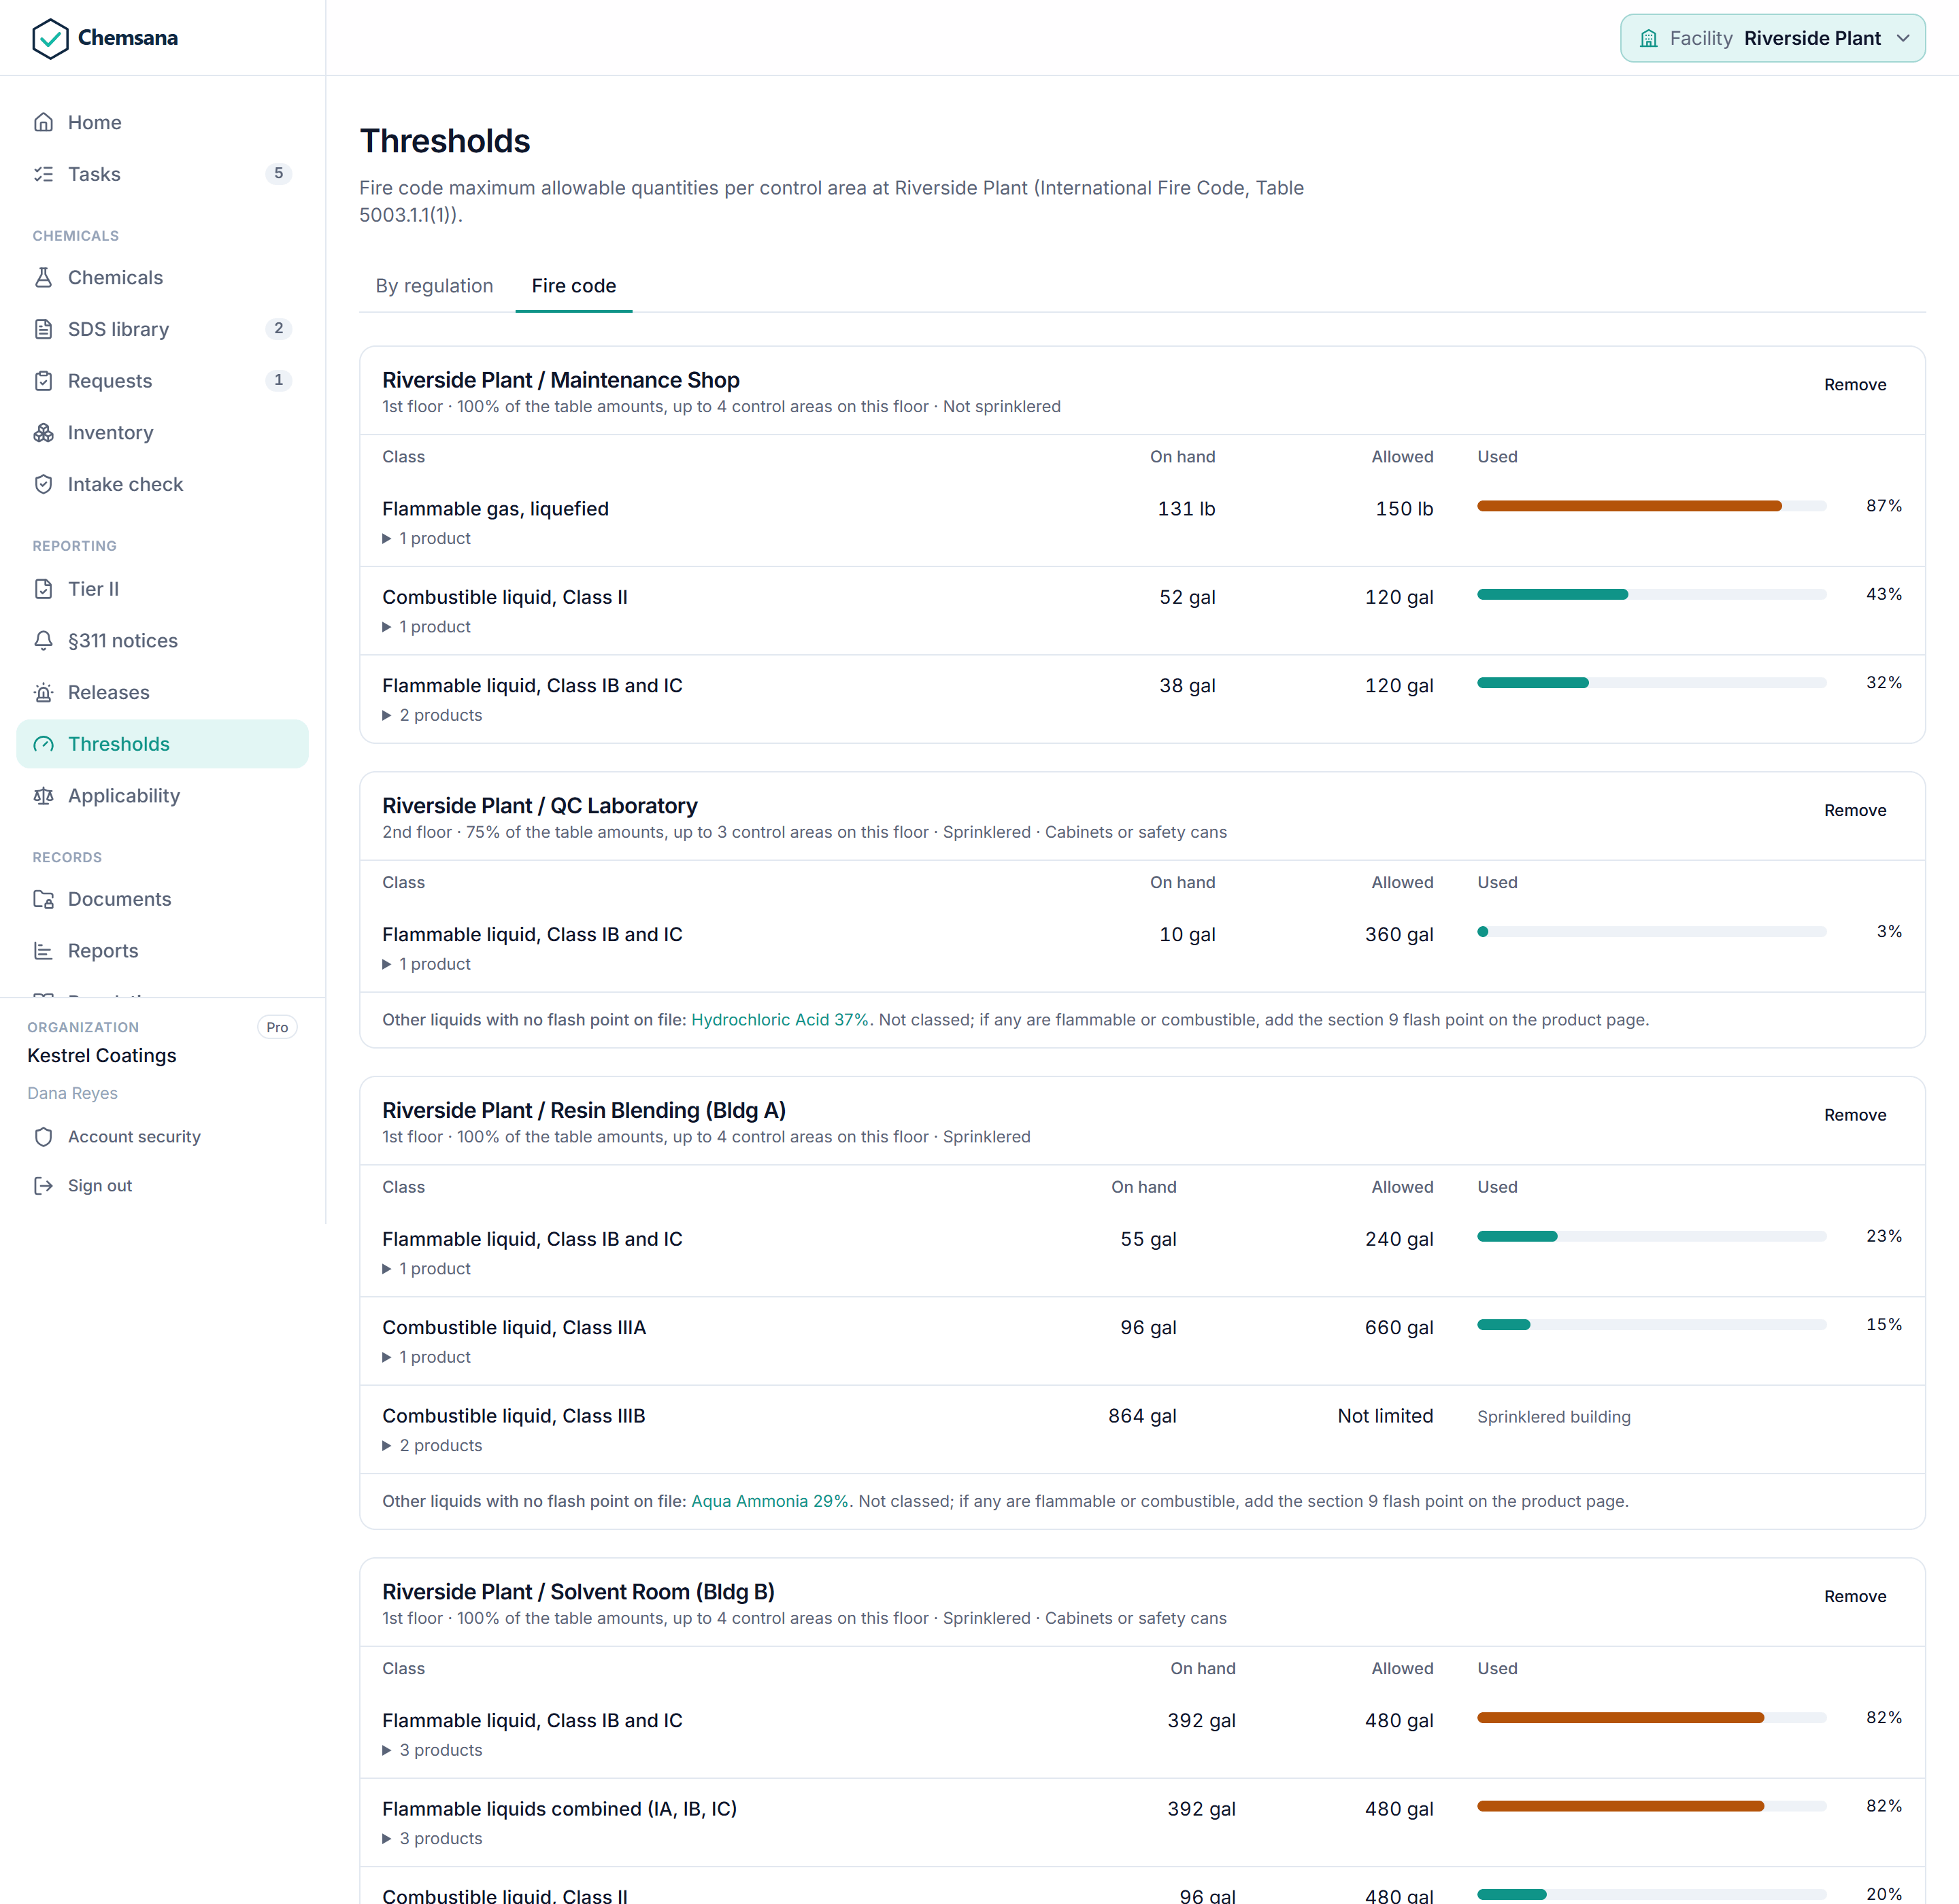The width and height of the screenshot is (1959, 1904).
Task: Open Requests via clipboard icon
Action: [x=43, y=381]
